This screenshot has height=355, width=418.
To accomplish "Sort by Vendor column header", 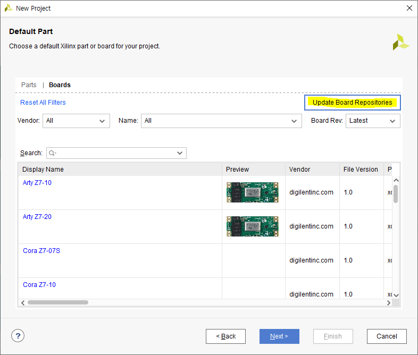I will (x=312, y=170).
